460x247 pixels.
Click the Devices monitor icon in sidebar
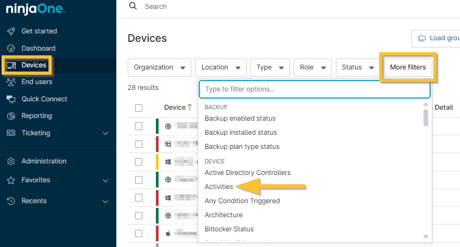(x=11, y=65)
